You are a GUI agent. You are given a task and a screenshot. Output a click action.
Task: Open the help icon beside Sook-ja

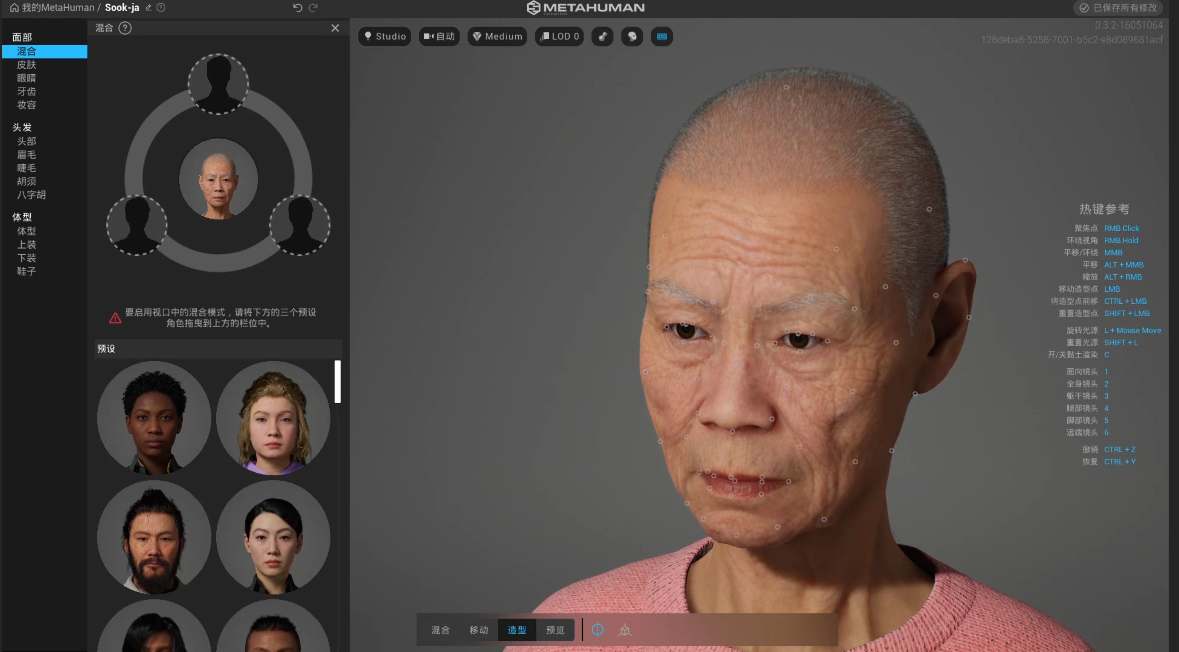(161, 7)
